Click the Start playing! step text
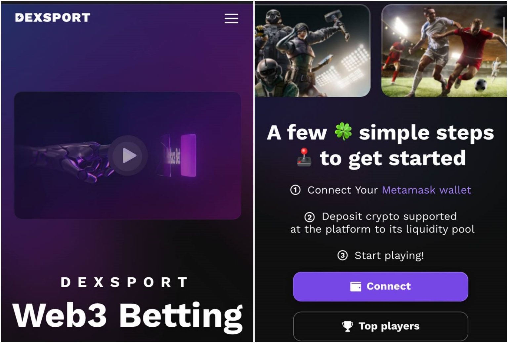The width and height of the screenshot is (508, 343). pos(389,256)
